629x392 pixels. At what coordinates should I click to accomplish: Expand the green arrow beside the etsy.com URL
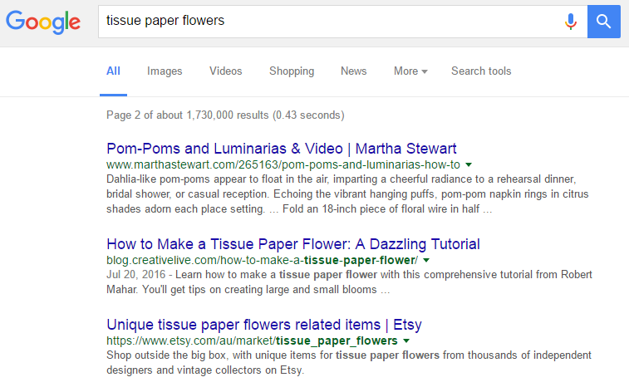coord(405,341)
